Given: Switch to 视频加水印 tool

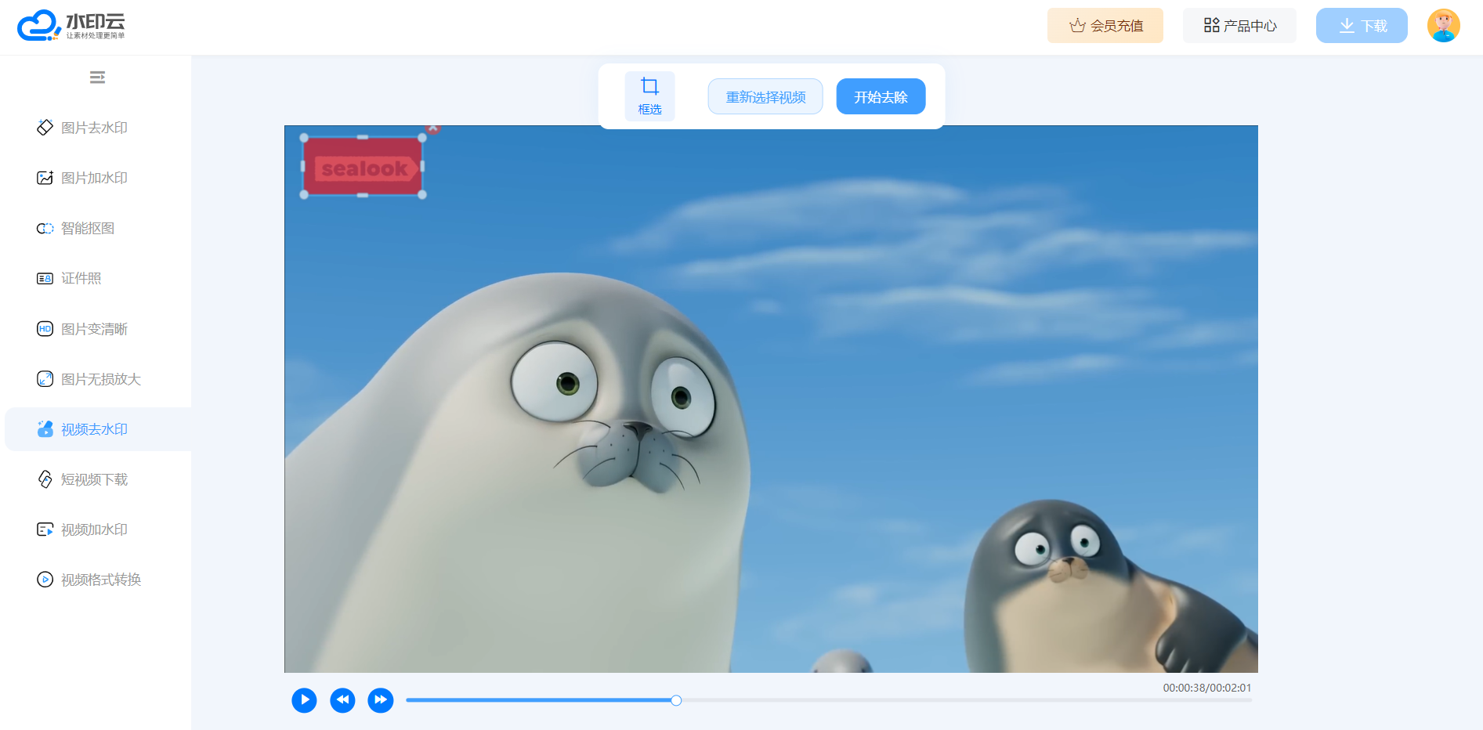Looking at the screenshot, I should [93, 529].
